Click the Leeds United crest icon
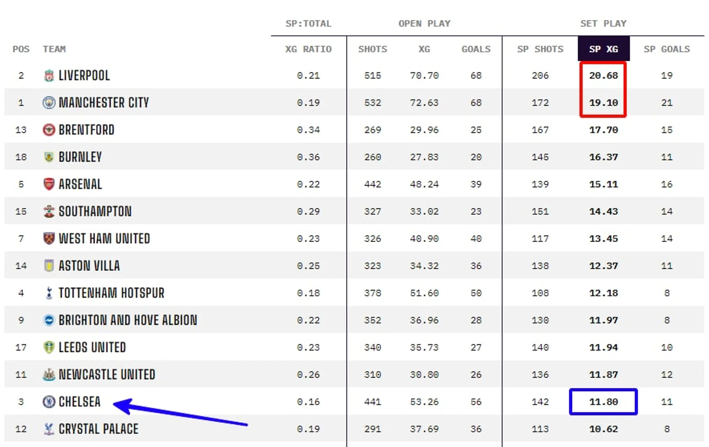 [49, 347]
